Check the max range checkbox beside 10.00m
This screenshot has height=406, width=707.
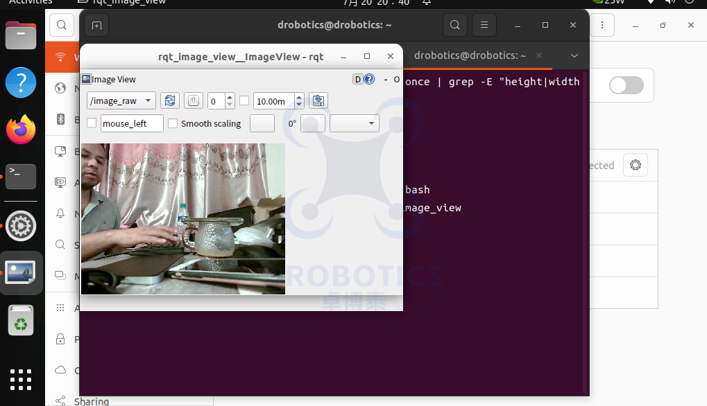[244, 101]
